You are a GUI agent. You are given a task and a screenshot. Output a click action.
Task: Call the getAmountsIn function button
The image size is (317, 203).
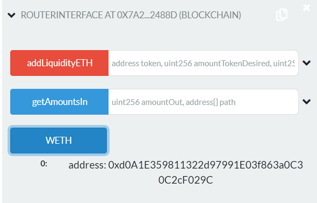[60, 102]
